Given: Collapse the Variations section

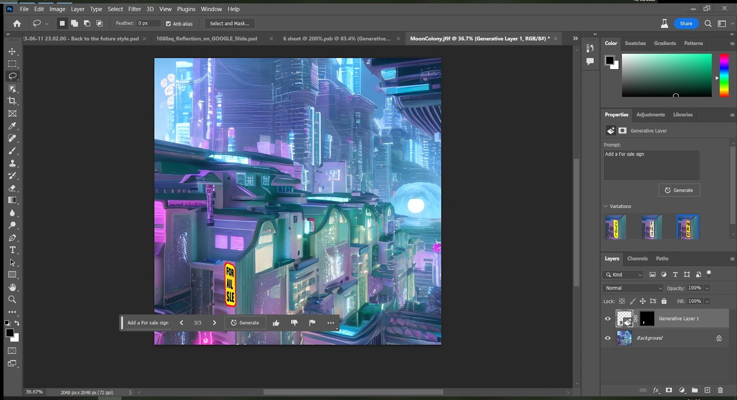Looking at the screenshot, I should click(605, 206).
